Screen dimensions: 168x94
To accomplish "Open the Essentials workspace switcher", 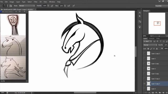I will [x=161, y=6].
